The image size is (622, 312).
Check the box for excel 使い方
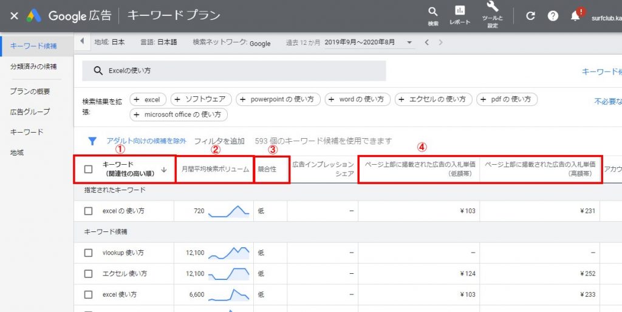click(89, 294)
